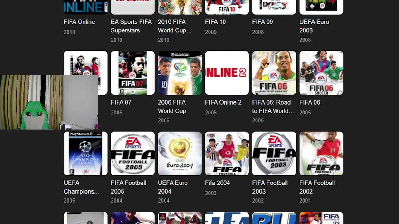Click year 2001 under FIFA Football 2002

point(305,201)
